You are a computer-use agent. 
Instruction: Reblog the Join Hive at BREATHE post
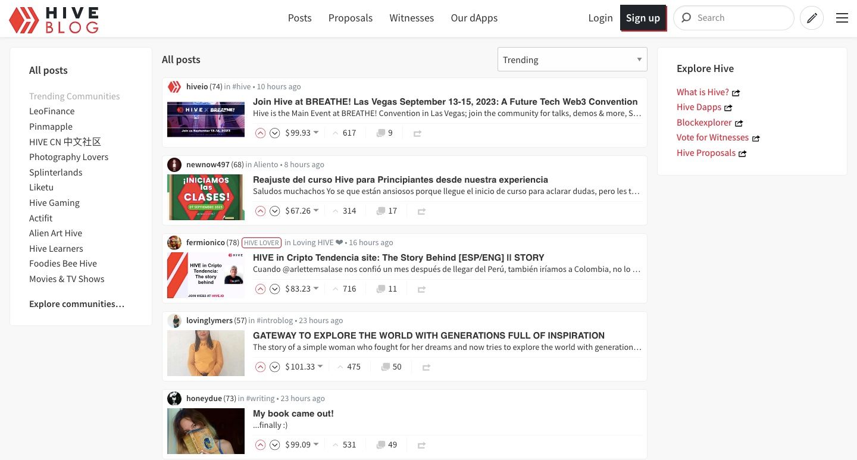(417, 133)
